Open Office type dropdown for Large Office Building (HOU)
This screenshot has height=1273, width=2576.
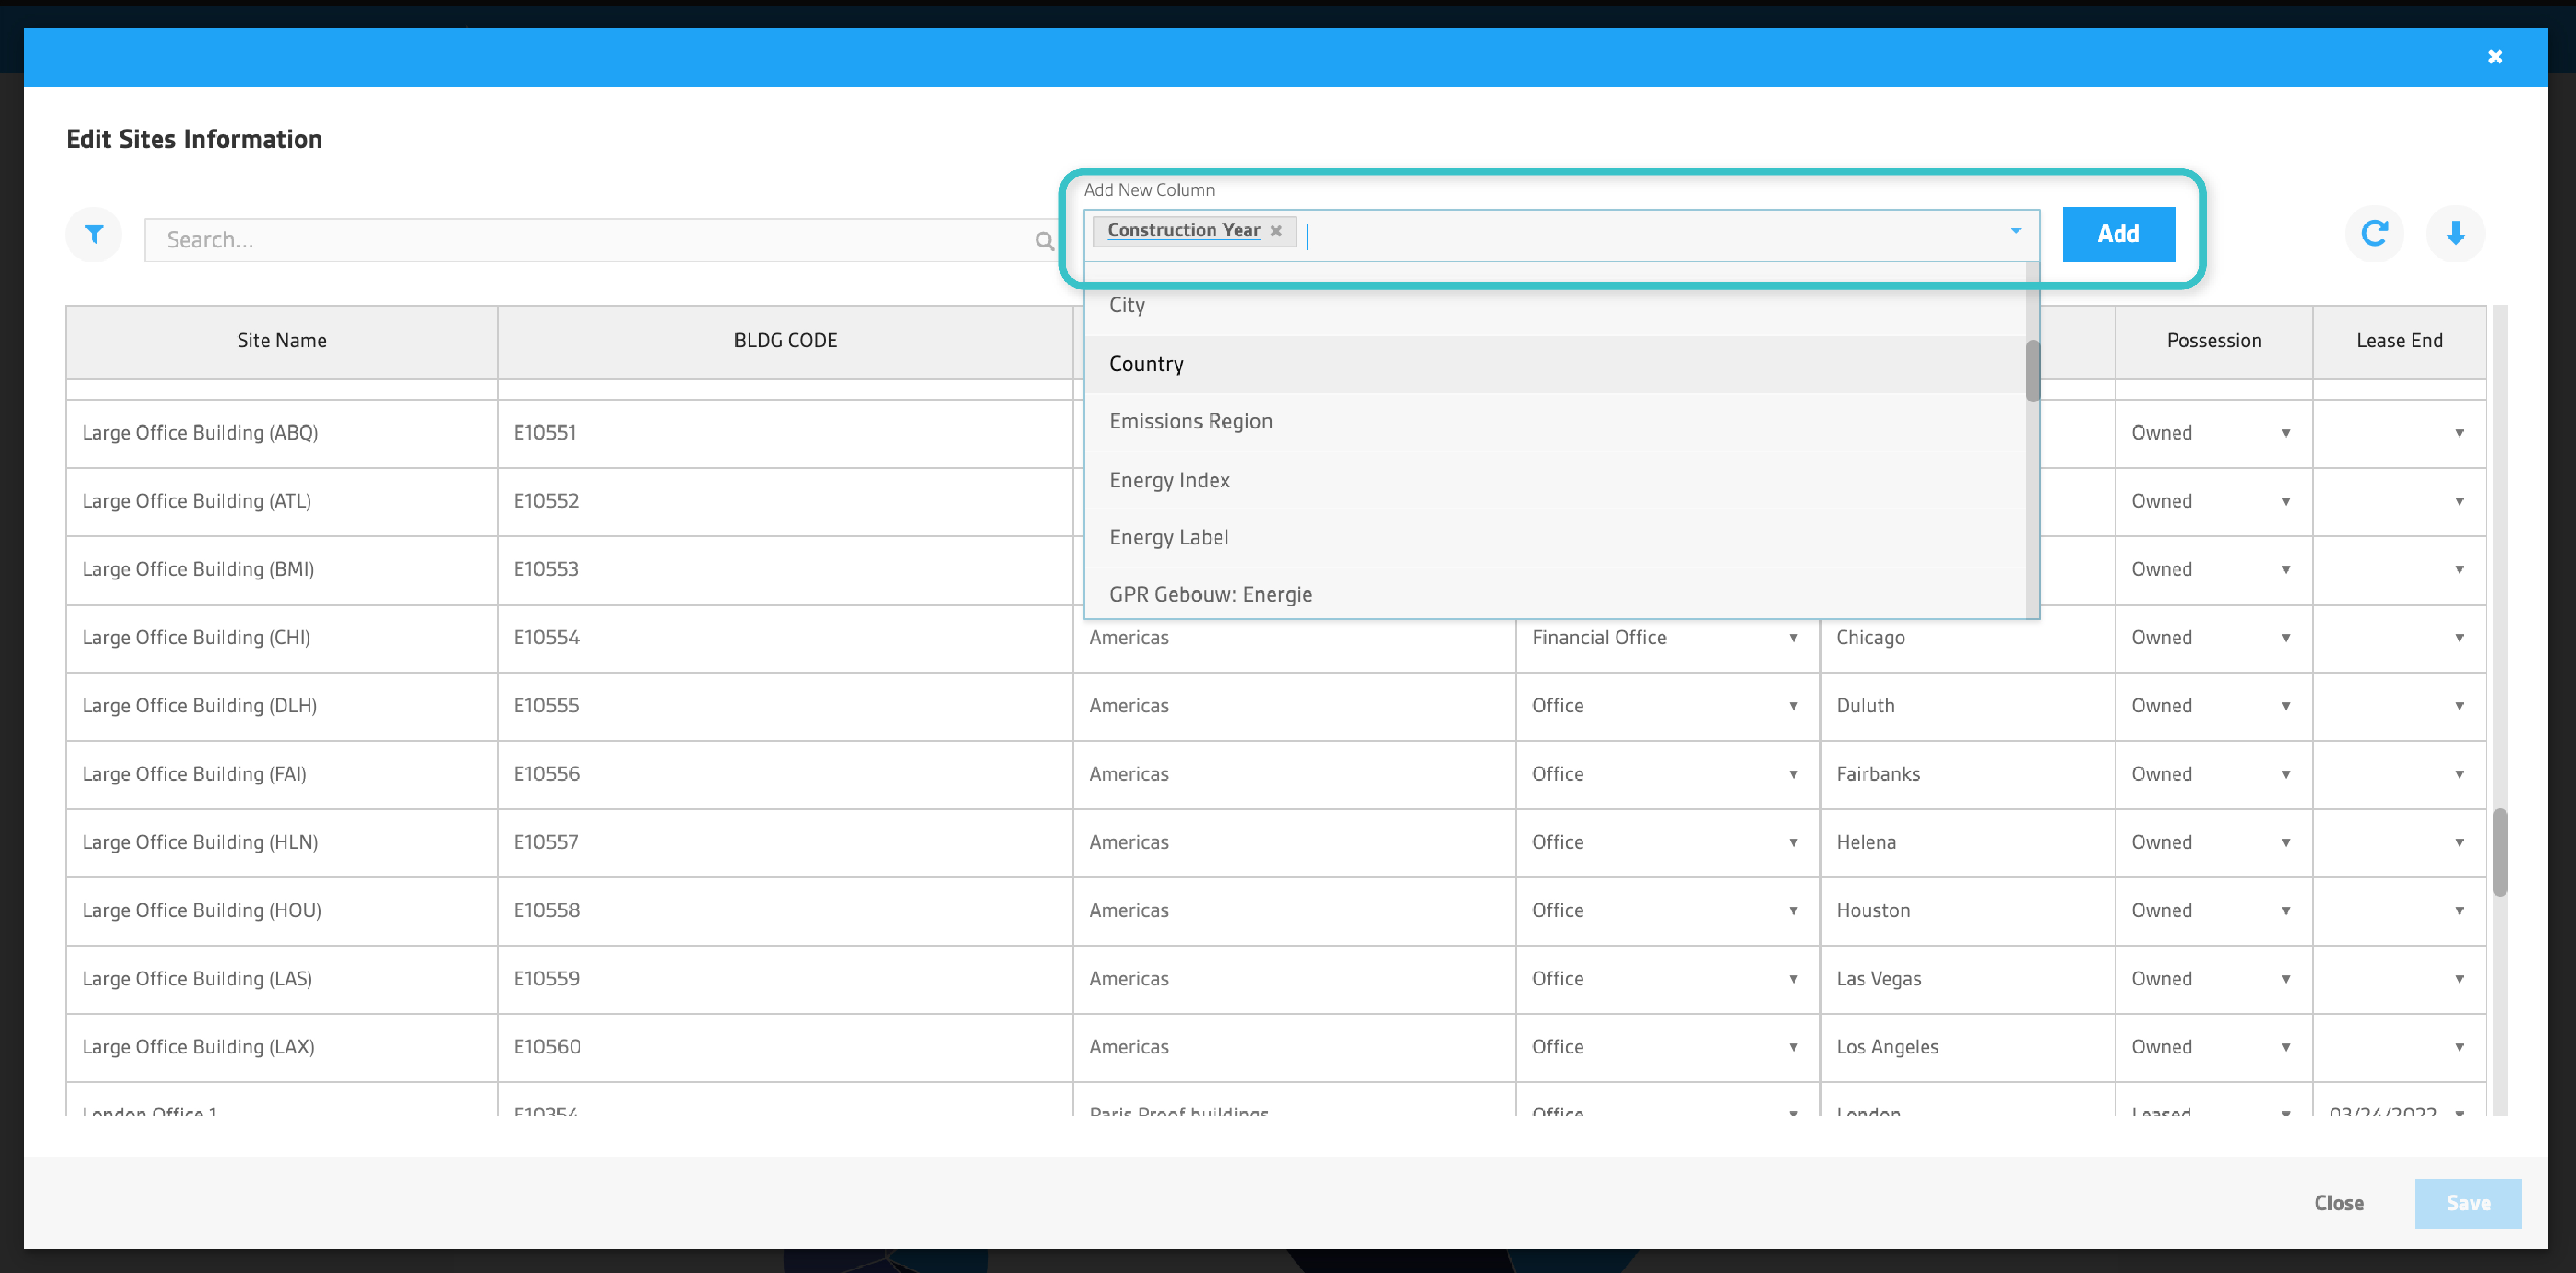tap(1794, 911)
